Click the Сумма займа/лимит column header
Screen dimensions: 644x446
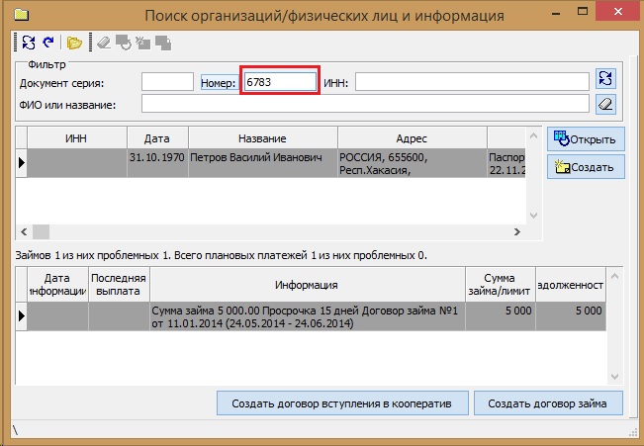(501, 285)
